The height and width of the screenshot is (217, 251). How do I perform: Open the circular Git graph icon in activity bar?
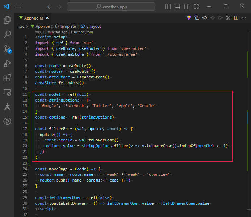point(7,121)
